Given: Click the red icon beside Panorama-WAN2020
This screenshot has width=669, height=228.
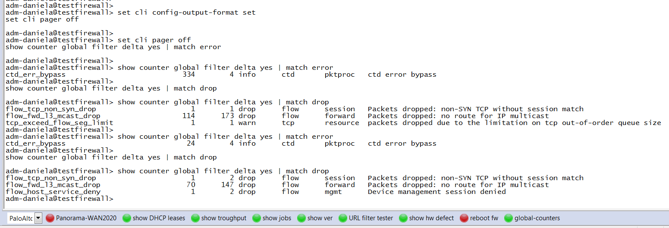Looking at the screenshot, I should click(x=50, y=218).
